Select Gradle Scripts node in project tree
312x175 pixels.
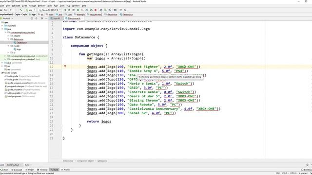[9, 73]
